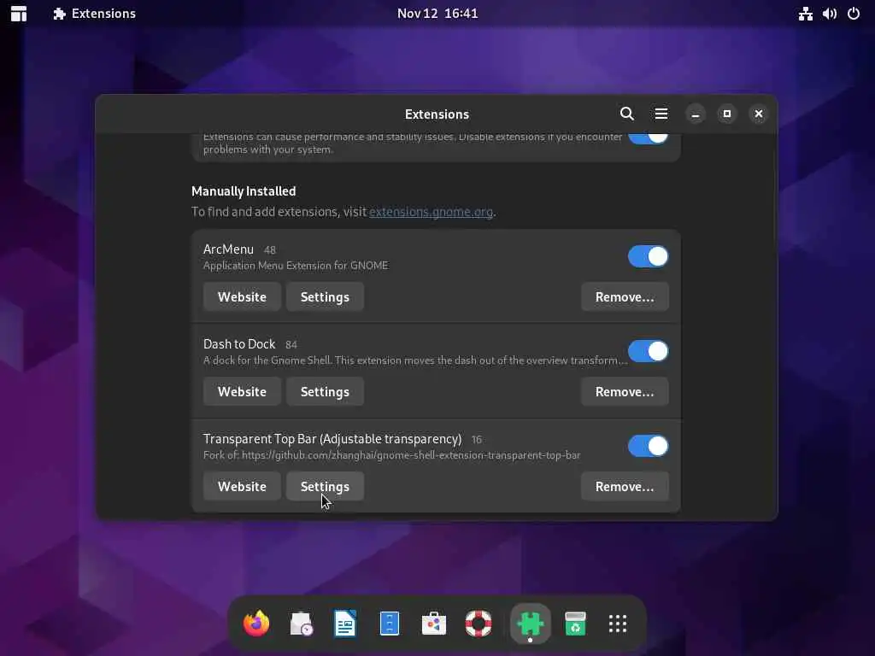The image size is (875, 656).
Task: Open Transparent Top Bar Website
Action: pos(242,486)
